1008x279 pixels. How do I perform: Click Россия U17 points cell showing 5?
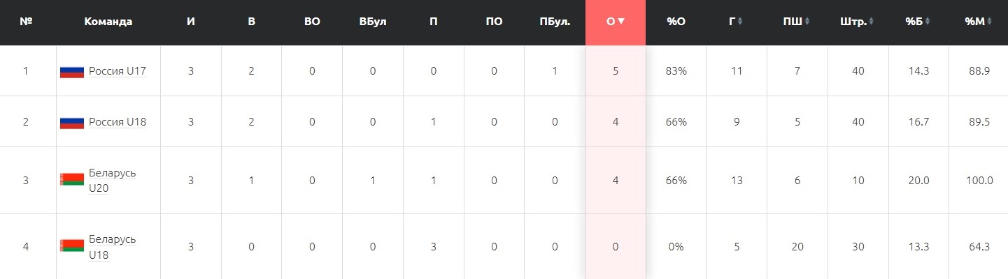[x=616, y=71]
